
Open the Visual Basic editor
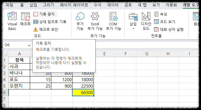pyautogui.click(x=12, y=21)
